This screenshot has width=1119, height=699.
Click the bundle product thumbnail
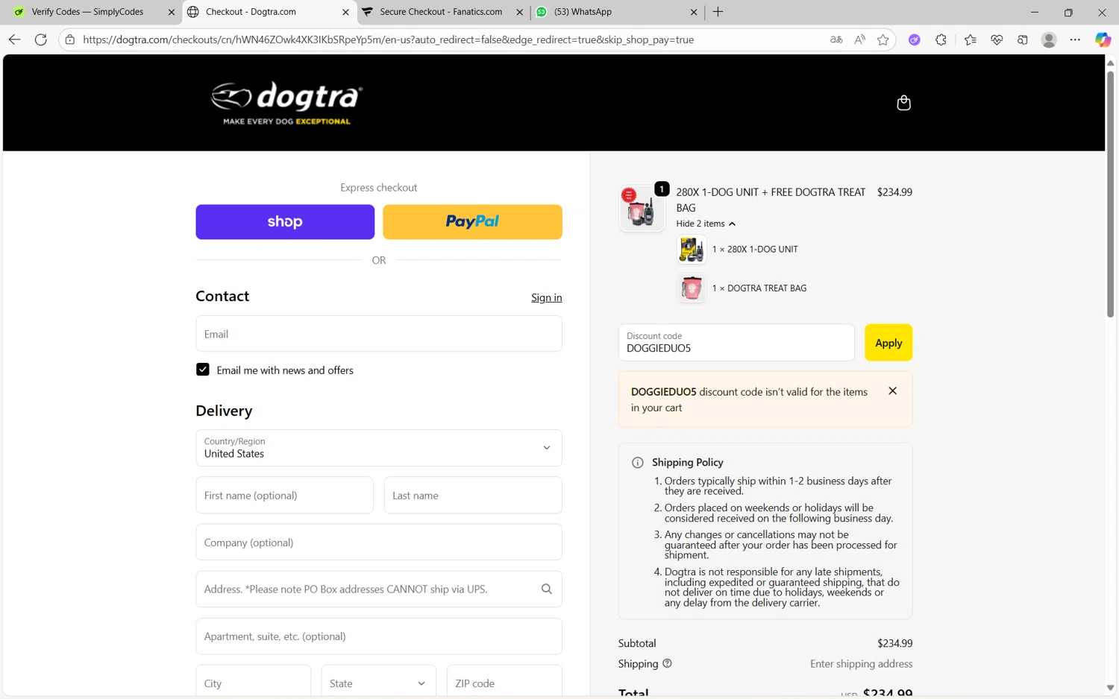(x=641, y=208)
